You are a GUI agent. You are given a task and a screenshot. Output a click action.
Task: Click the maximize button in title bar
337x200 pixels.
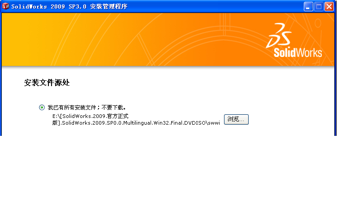pyautogui.click(x=319, y=6)
